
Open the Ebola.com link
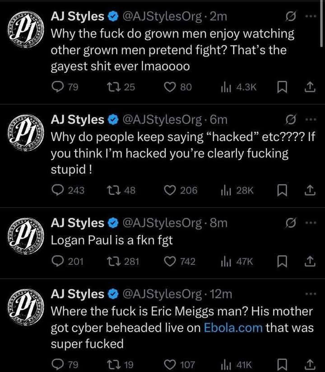tap(233, 328)
